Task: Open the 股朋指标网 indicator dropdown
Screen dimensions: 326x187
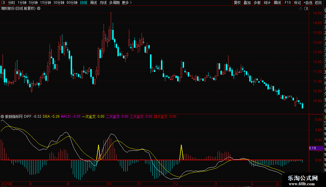Action: pyautogui.click(x=3, y=117)
